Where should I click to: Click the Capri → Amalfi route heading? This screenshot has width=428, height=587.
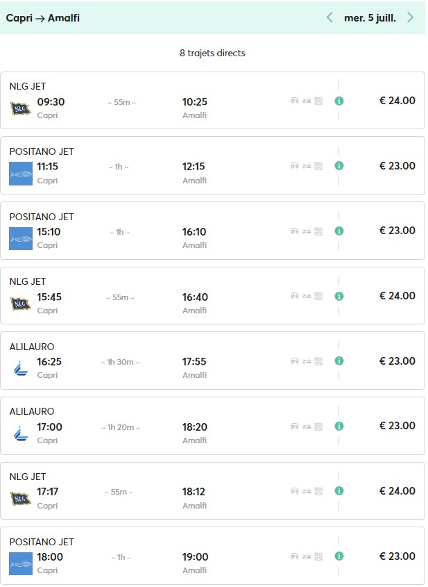[x=43, y=18]
